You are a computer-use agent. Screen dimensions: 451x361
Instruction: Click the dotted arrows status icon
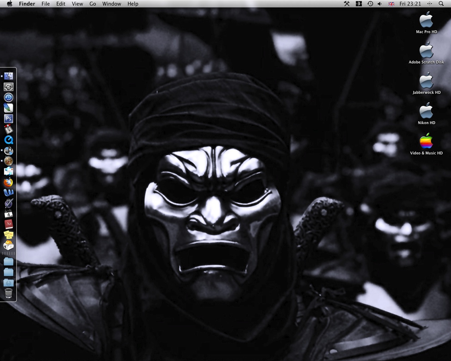[x=430, y=4]
